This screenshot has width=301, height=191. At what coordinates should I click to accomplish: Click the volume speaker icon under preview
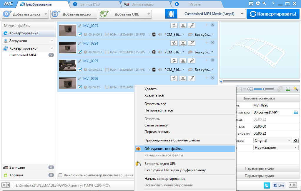(x=250, y=89)
